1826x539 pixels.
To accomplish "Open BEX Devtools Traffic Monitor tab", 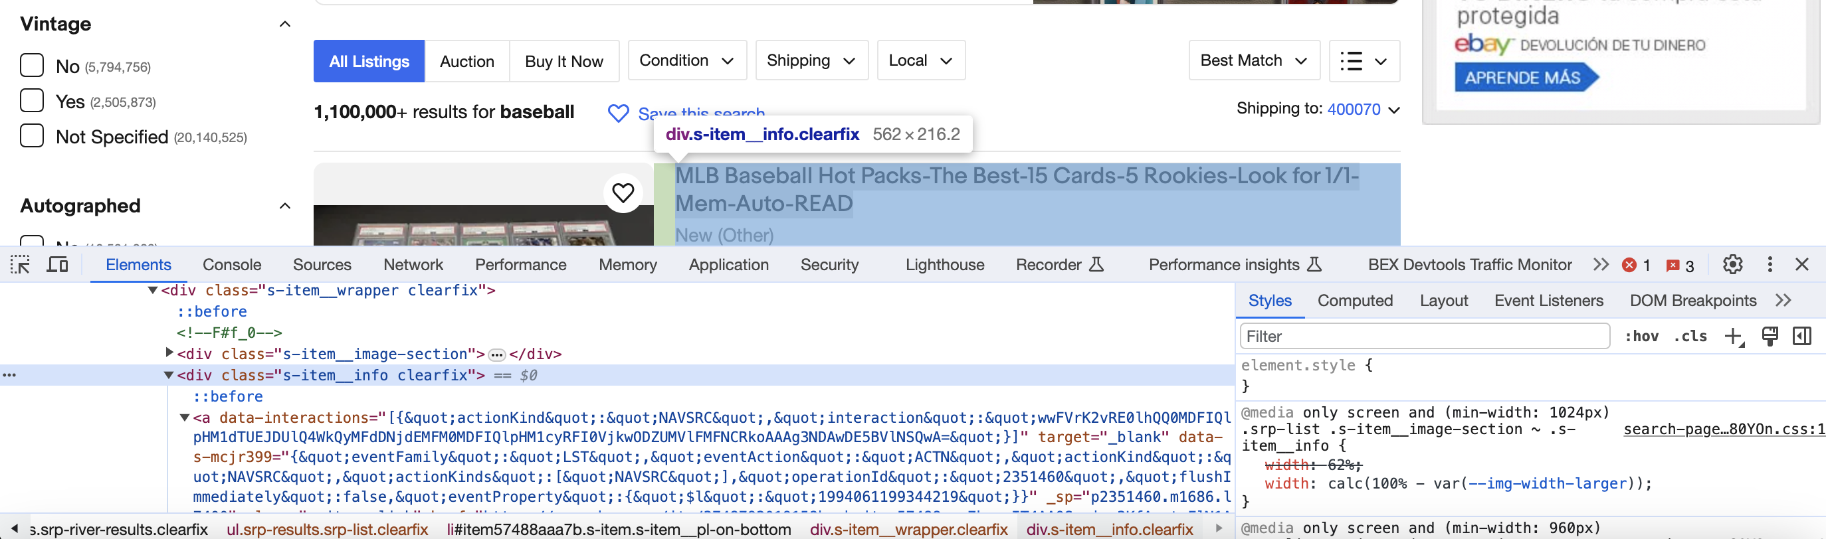I will click(1469, 265).
